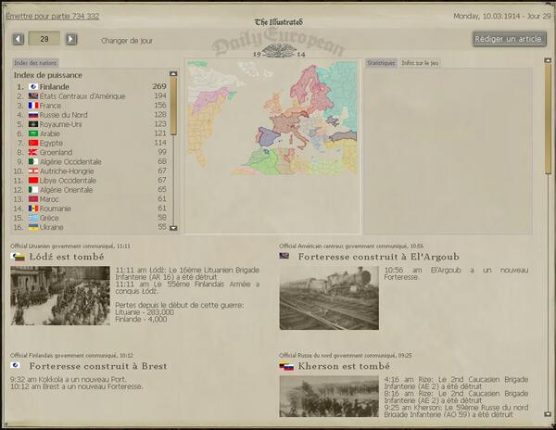The image size is (556, 430).
Task: Click the Autriche-Hongrie flag icon
Action: [33, 171]
